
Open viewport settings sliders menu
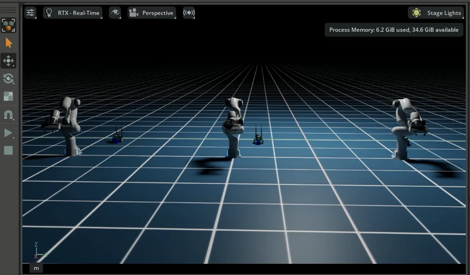[x=30, y=13]
